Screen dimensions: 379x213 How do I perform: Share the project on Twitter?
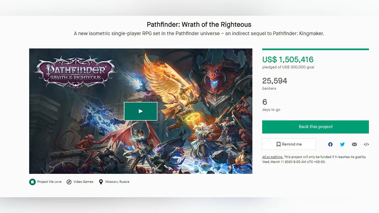coord(342,144)
